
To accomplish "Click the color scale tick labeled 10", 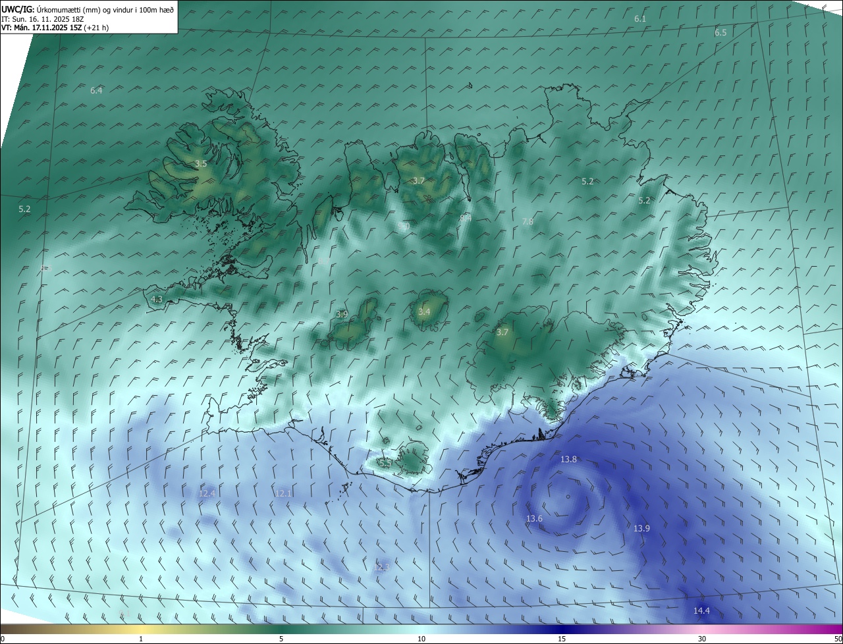I will coord(421,639).
